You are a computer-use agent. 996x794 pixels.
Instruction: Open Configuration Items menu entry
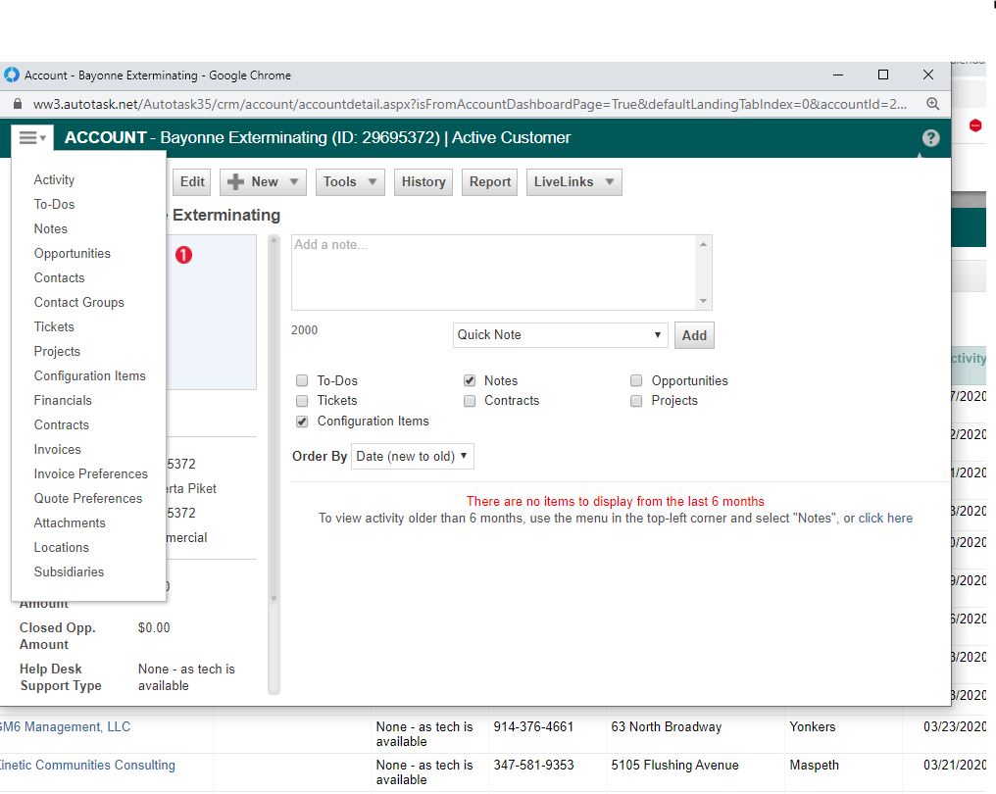click(x=89, y=376)
